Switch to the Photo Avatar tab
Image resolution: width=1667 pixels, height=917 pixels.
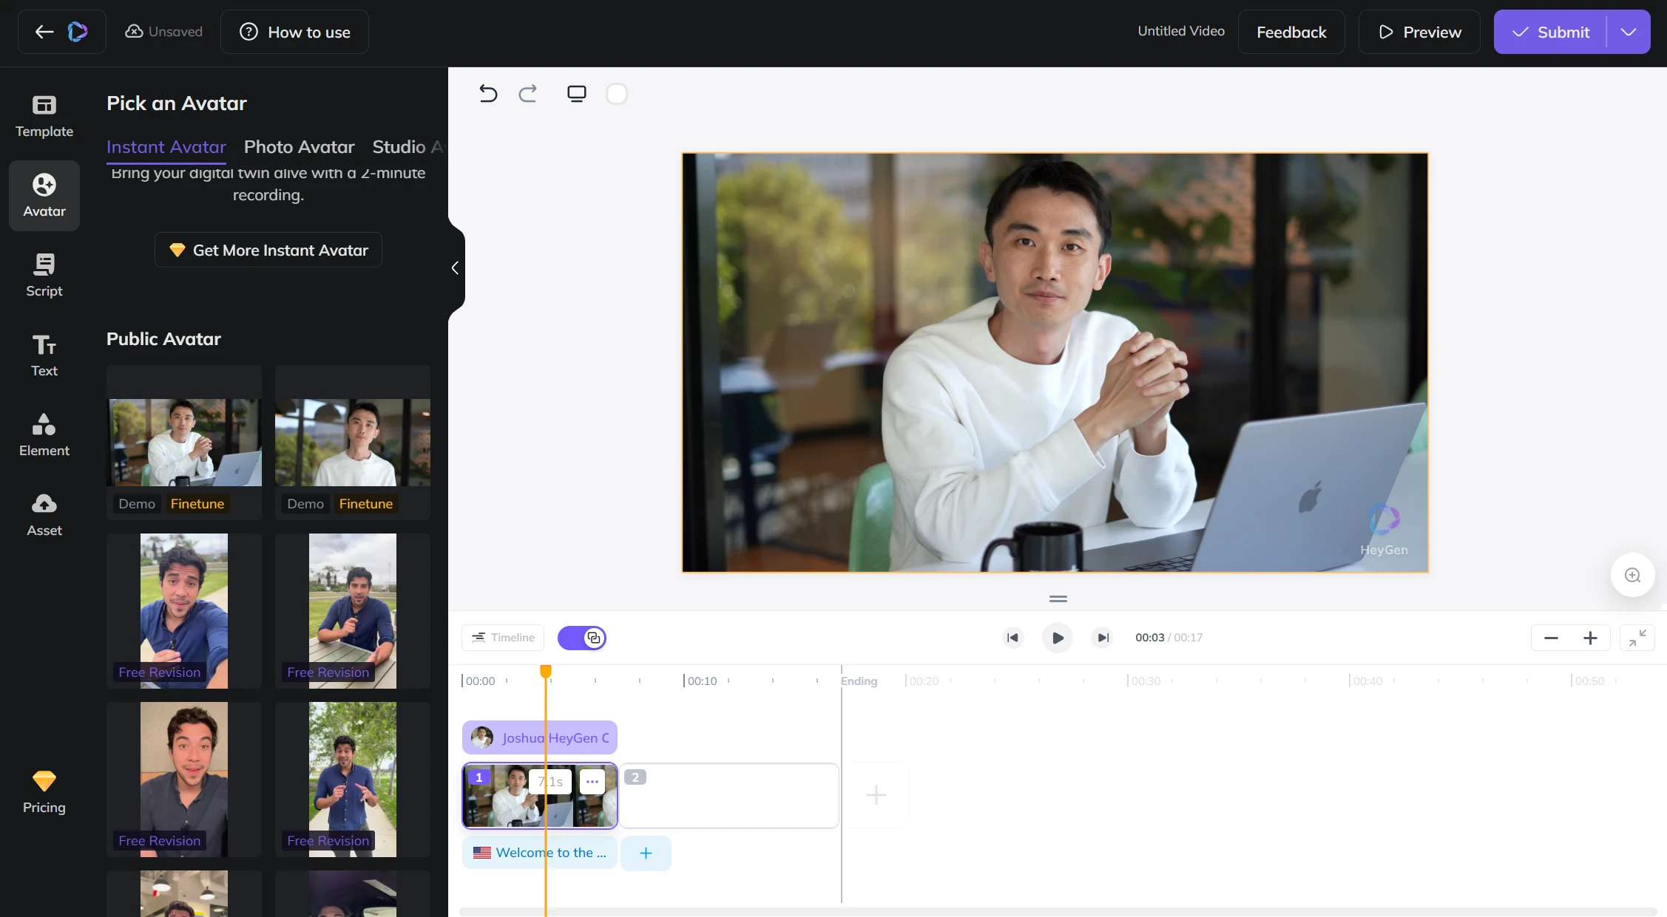point(299,146)
